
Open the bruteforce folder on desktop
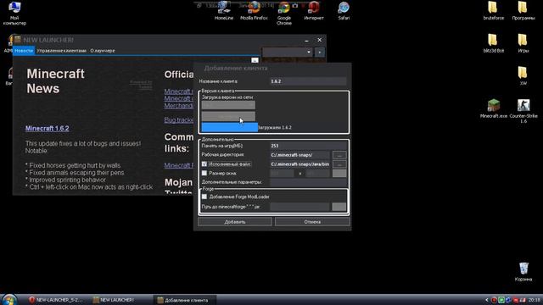point(494,11)
